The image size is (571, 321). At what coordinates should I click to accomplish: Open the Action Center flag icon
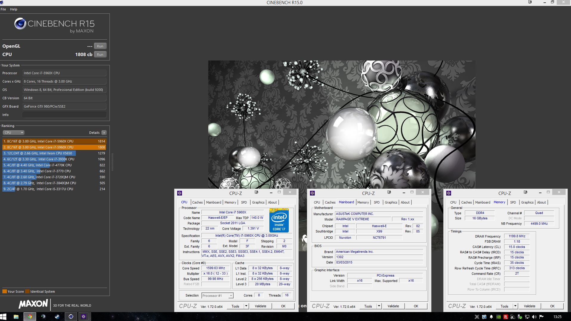(541, 317)
